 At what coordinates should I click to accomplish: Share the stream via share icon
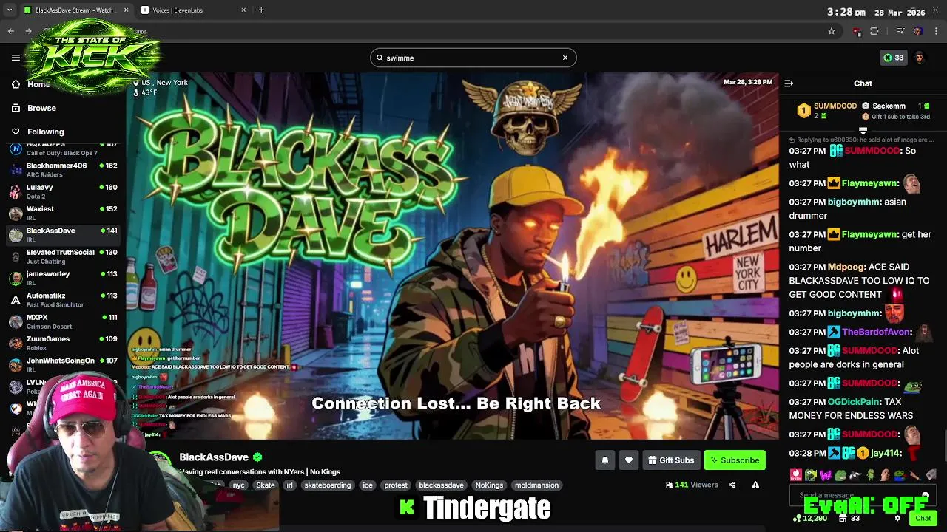point(732,485)
